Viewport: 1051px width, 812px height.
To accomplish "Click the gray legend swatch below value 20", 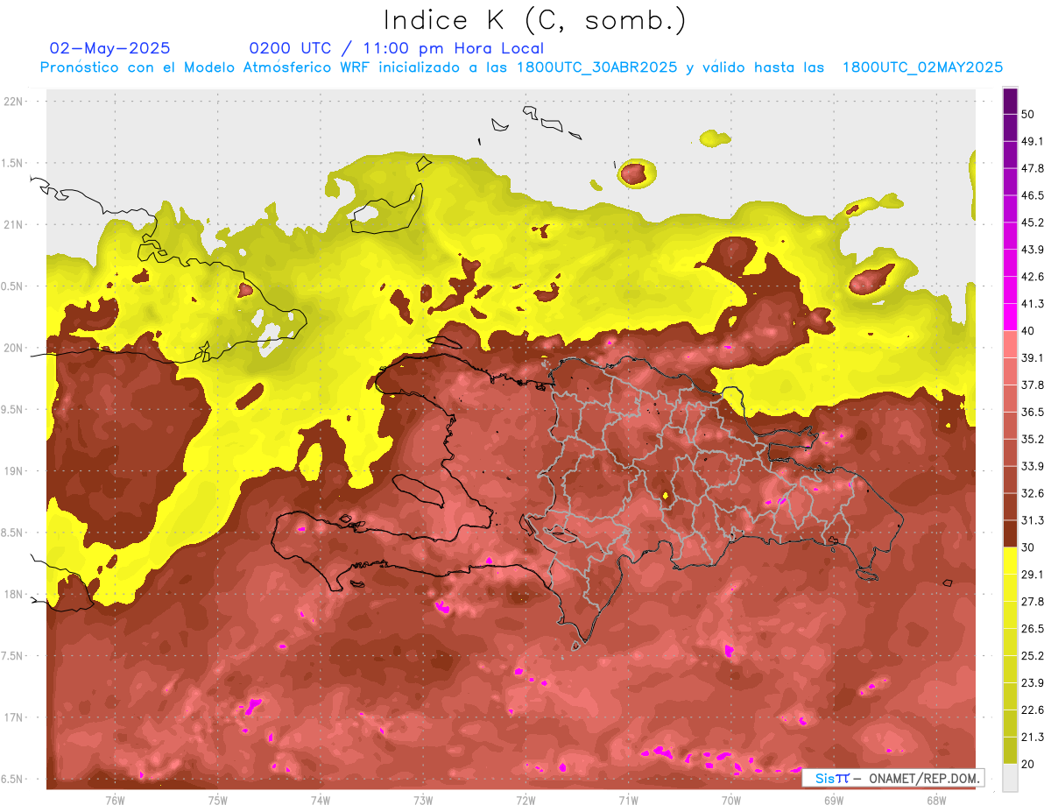I will [1010, 778].
